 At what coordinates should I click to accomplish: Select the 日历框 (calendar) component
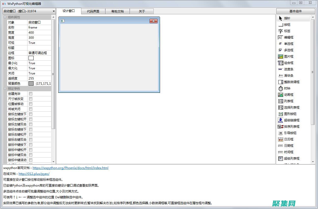(288, 139)
